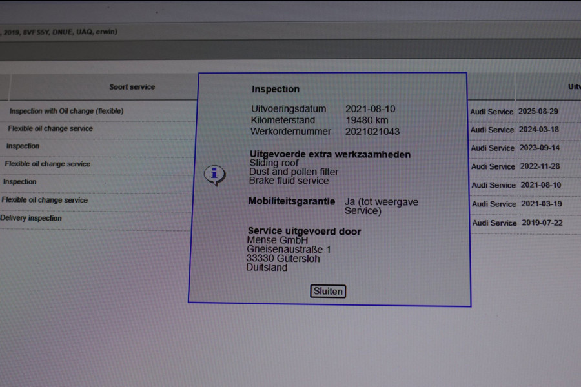
Task: Click the 'Dust and pollen filter' entry
Action: click(x=294, y=172)
